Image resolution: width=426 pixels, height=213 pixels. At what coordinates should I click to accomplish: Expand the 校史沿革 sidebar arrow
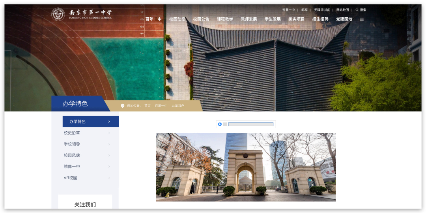[109, 133]
